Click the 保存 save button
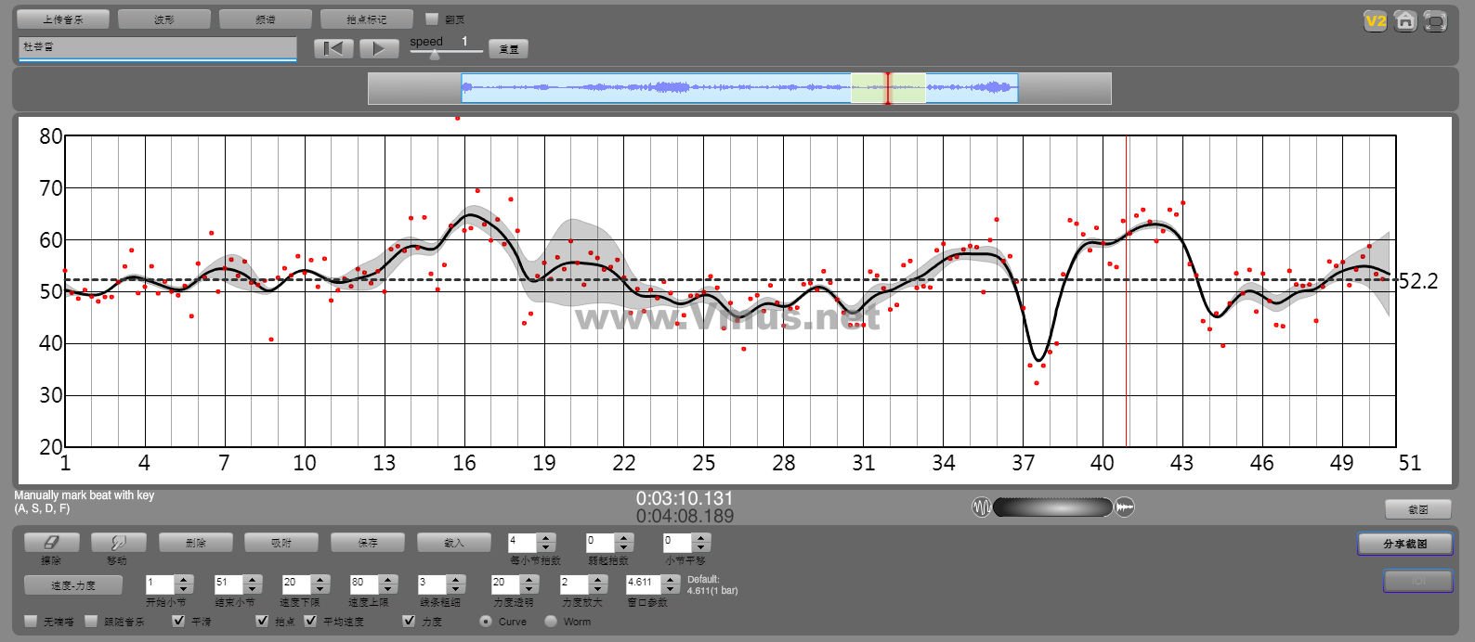Screen dimensions: 1475x642 pyautogui.click(x=368, y=543)
